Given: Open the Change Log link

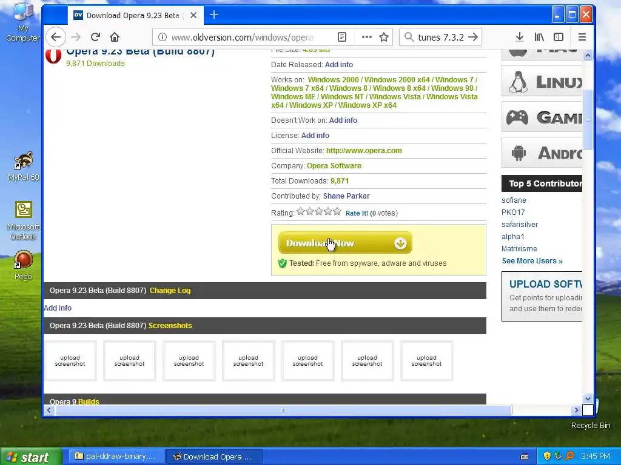Looking at the screenshot, I should tap(170, 291).
